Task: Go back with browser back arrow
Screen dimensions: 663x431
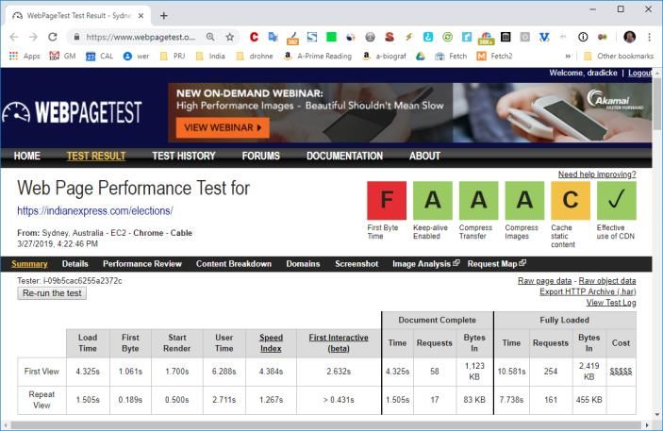Action: pos(14,37)
